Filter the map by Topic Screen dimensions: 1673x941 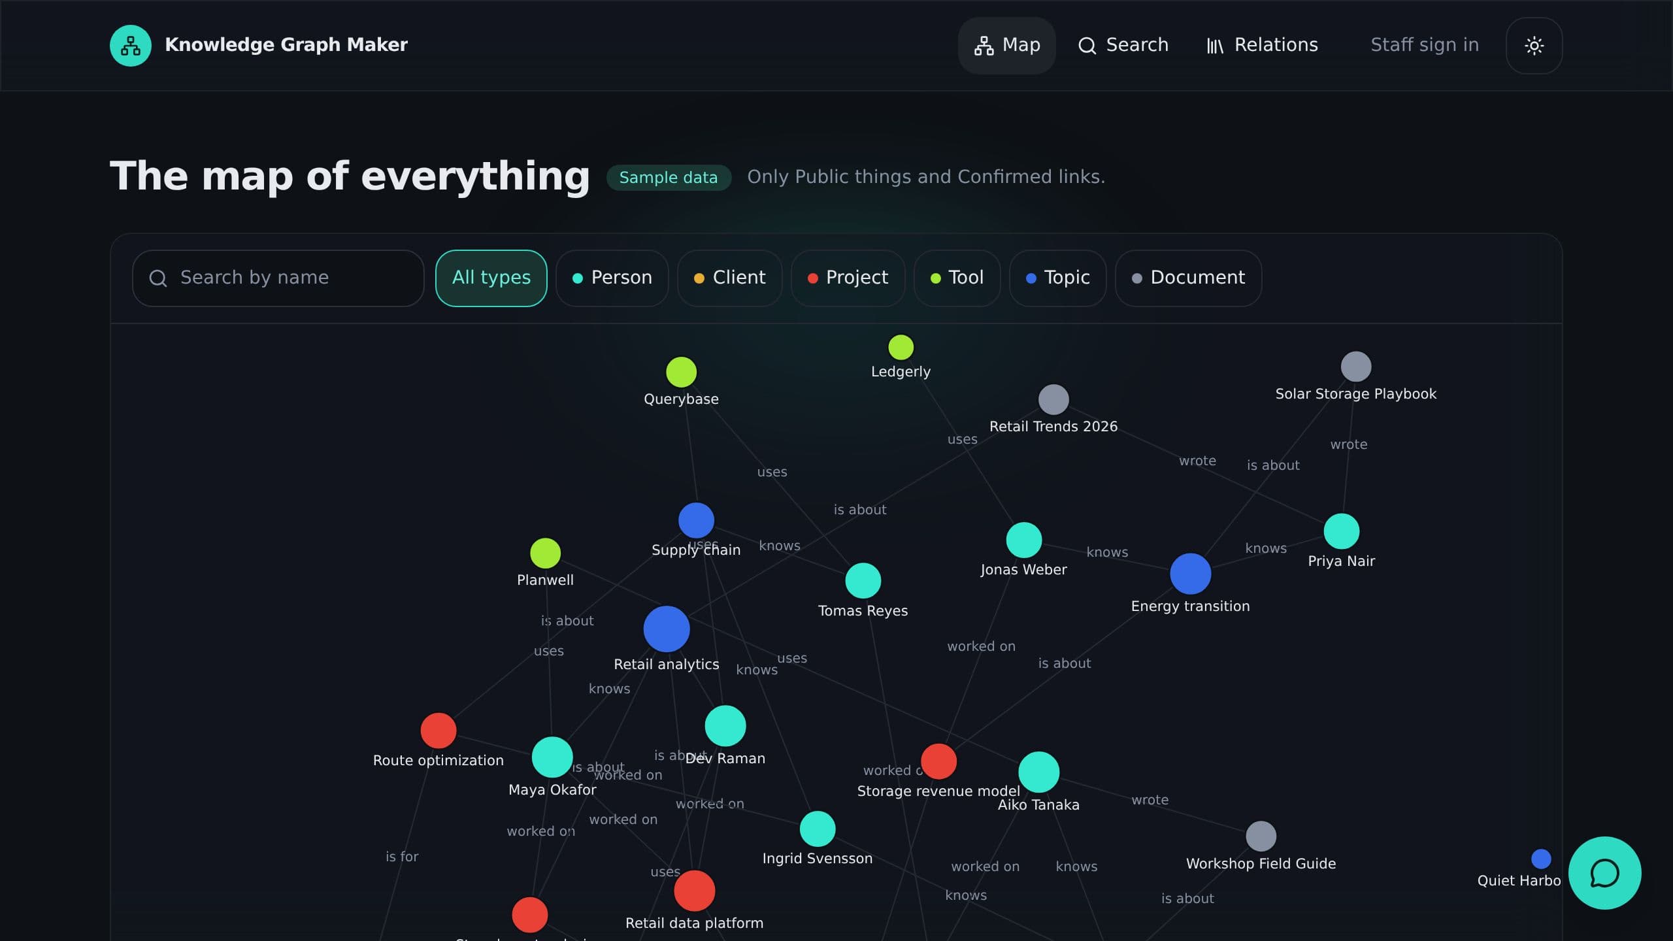tap(1058, 278)
